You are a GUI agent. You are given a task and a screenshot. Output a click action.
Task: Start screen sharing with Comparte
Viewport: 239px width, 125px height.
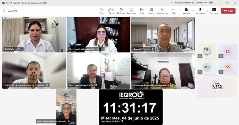pyautogui.click(x=214, y=11)
